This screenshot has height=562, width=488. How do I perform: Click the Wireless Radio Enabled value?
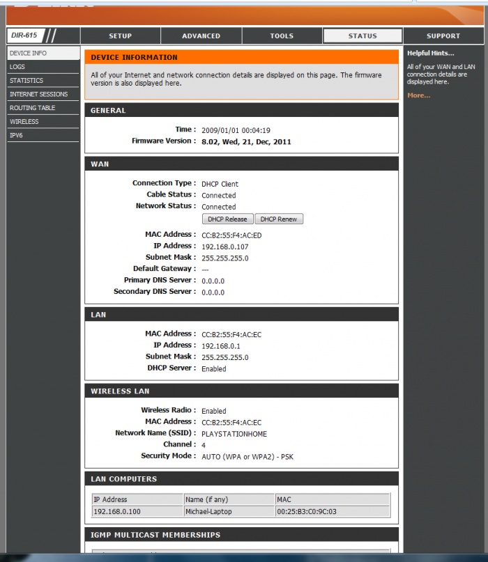pos(214,411)
